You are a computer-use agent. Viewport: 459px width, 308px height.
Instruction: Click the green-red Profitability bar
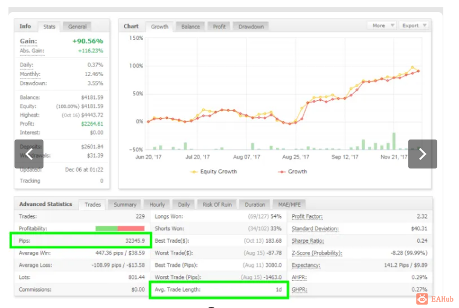pos(120,228)
